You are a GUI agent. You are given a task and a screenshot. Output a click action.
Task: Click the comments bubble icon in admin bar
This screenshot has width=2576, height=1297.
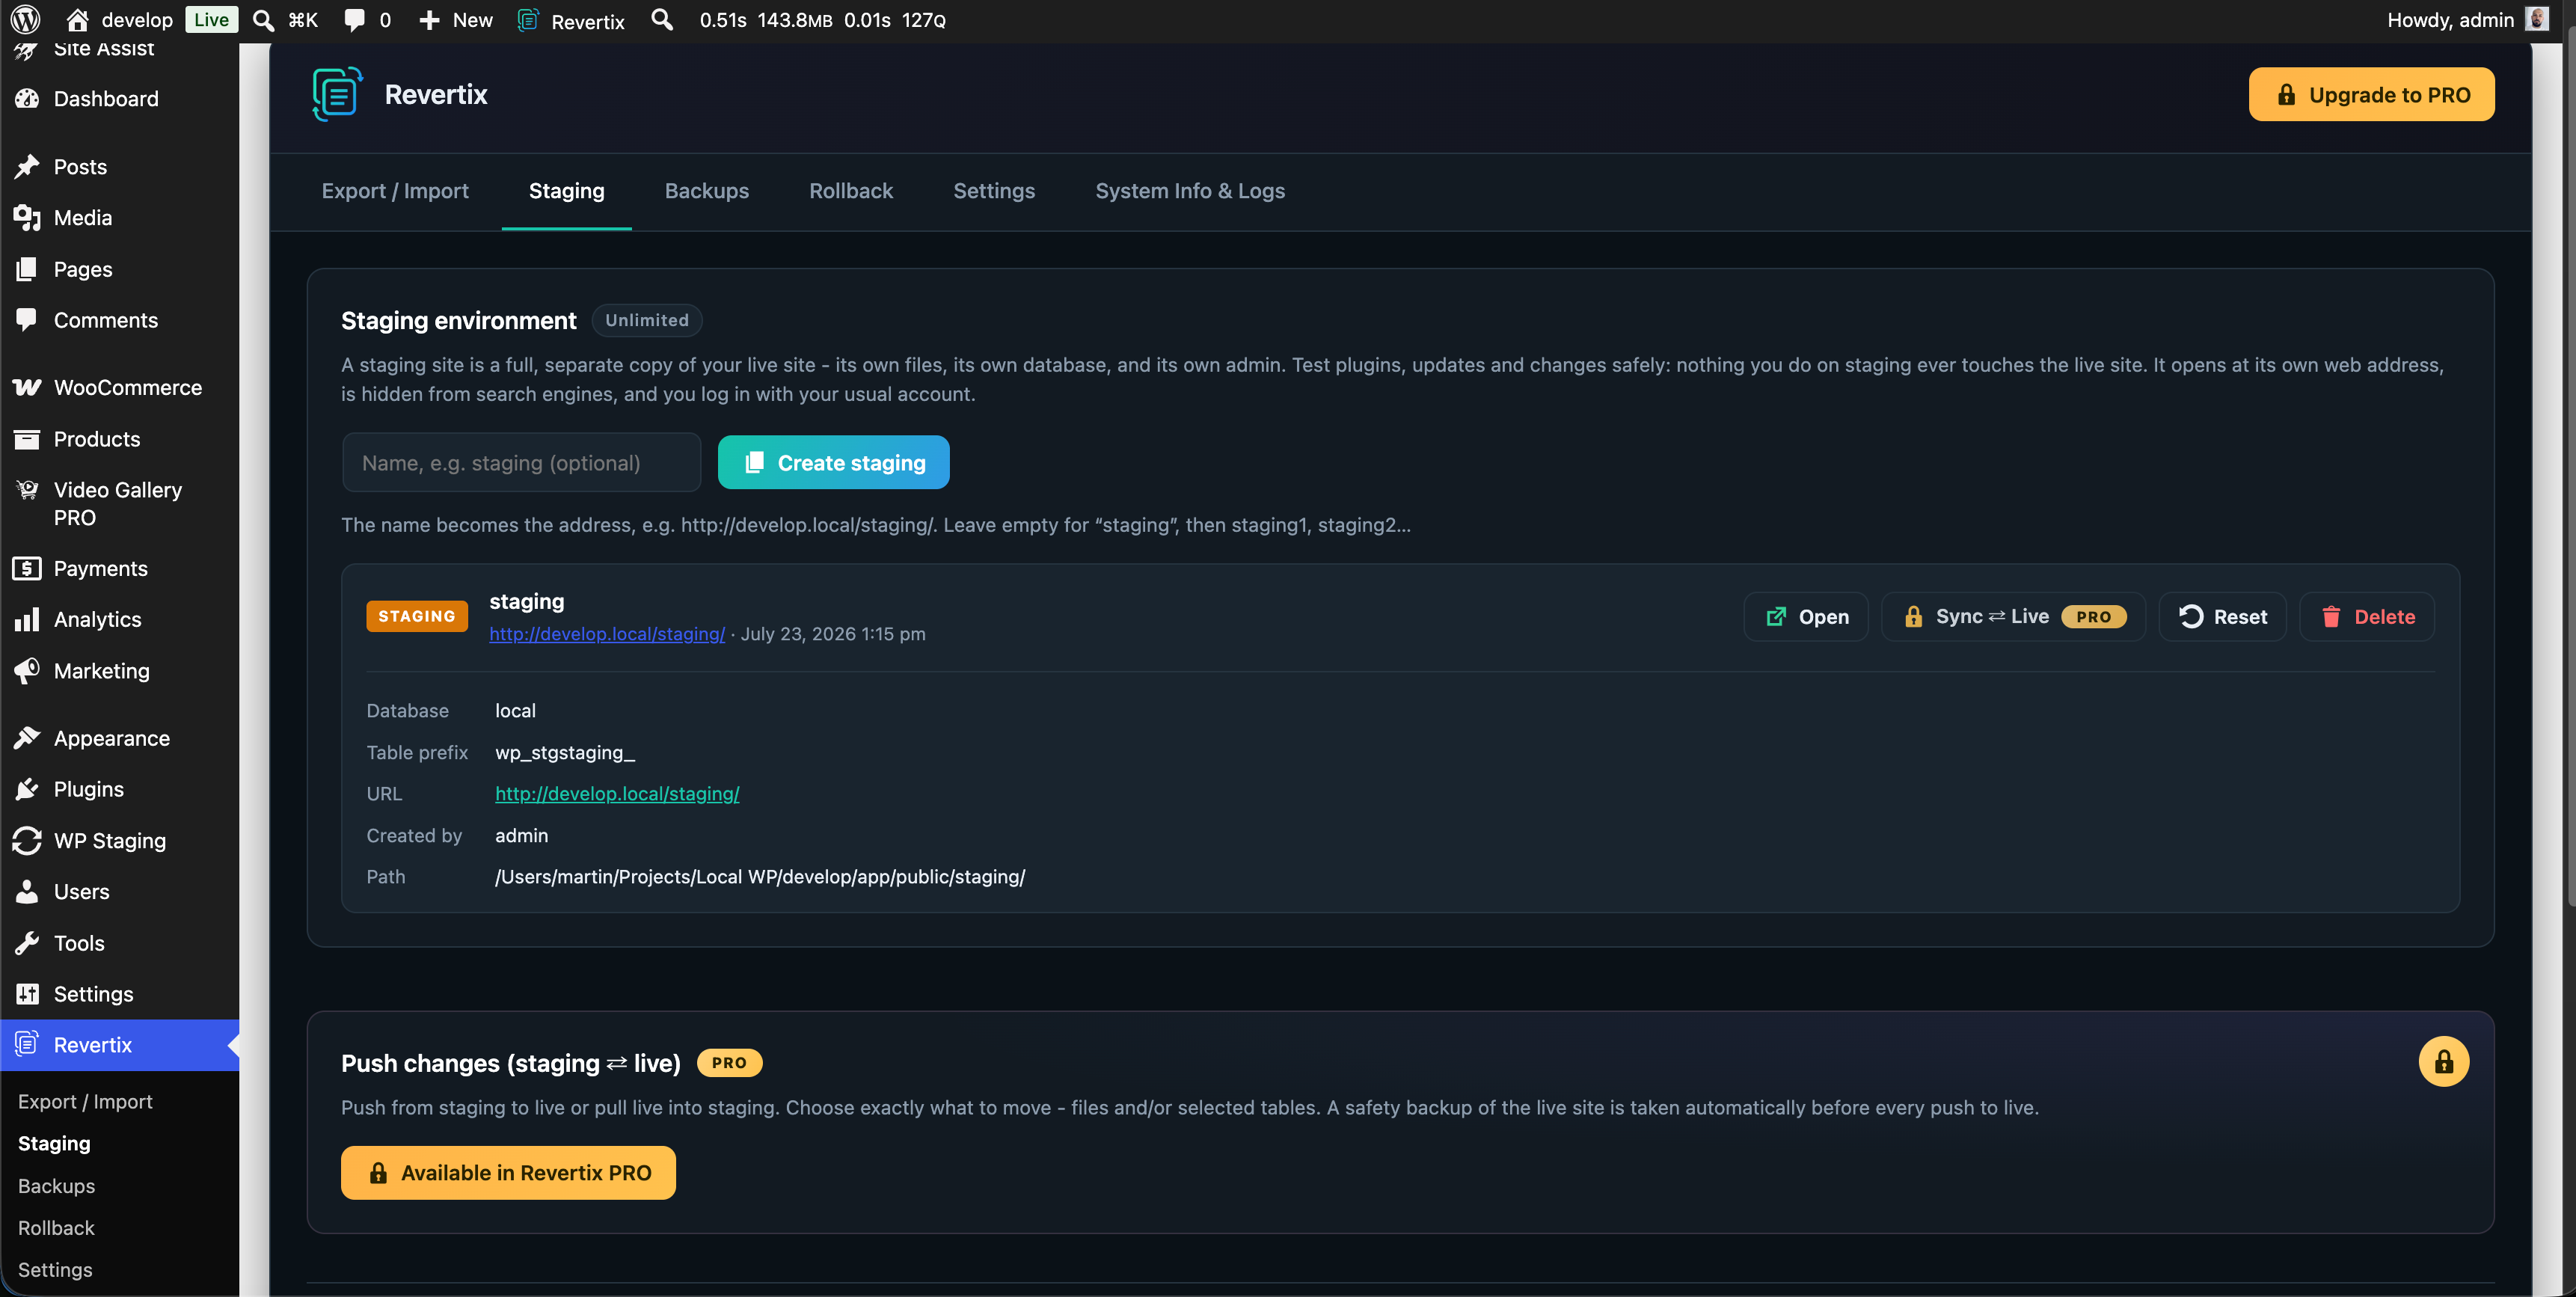(x=354, y=20)
